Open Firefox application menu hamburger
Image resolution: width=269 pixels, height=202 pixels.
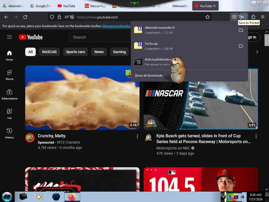(263, 17)
